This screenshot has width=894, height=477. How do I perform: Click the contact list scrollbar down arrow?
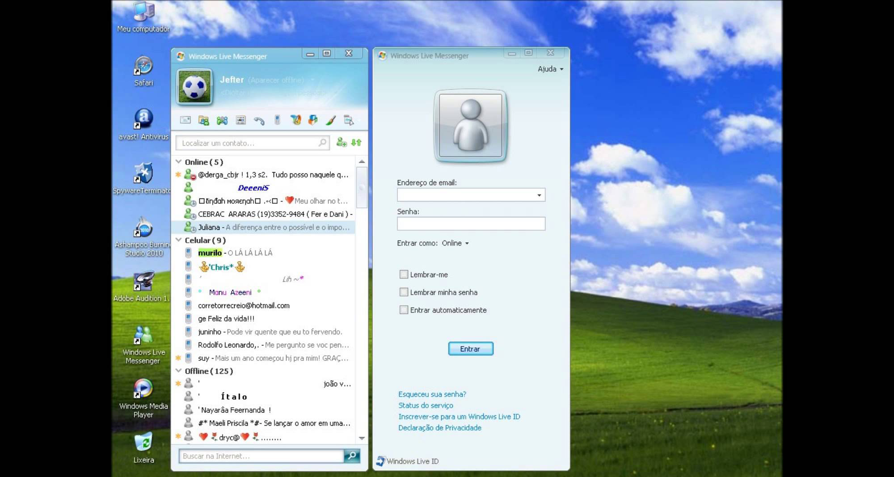tap(362, 438)
